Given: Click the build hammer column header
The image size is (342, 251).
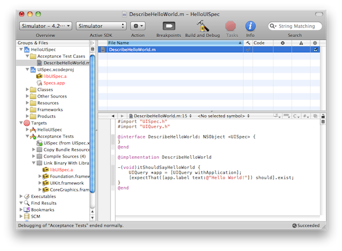Looking at the screenshot, I should [248, 43].
